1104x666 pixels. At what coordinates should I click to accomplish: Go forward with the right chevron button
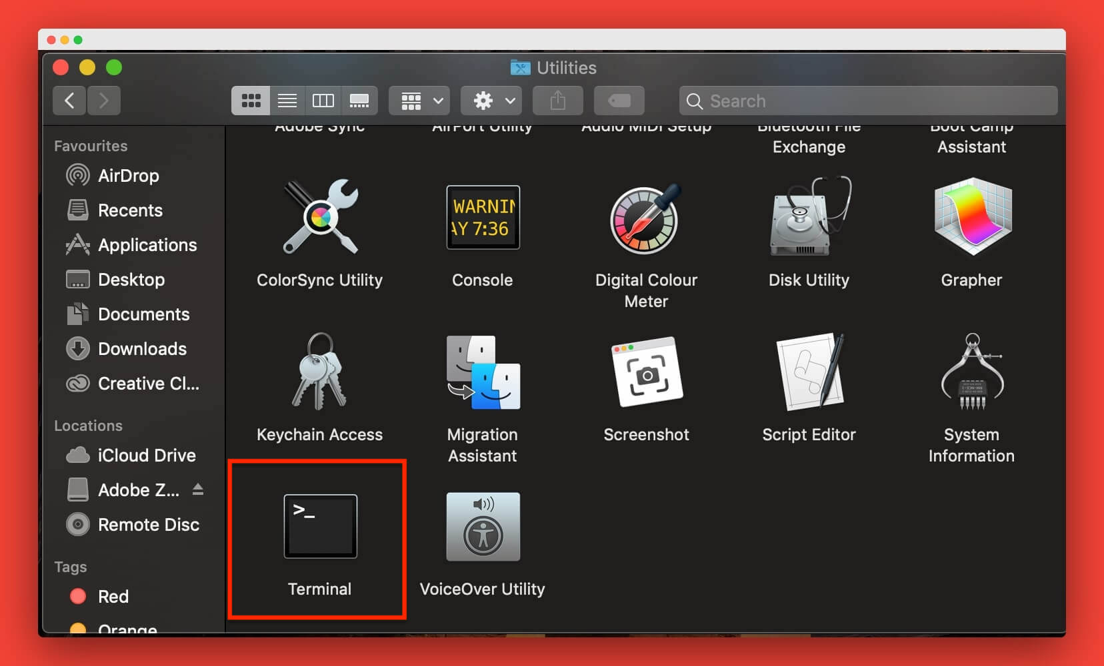point(104,101)
